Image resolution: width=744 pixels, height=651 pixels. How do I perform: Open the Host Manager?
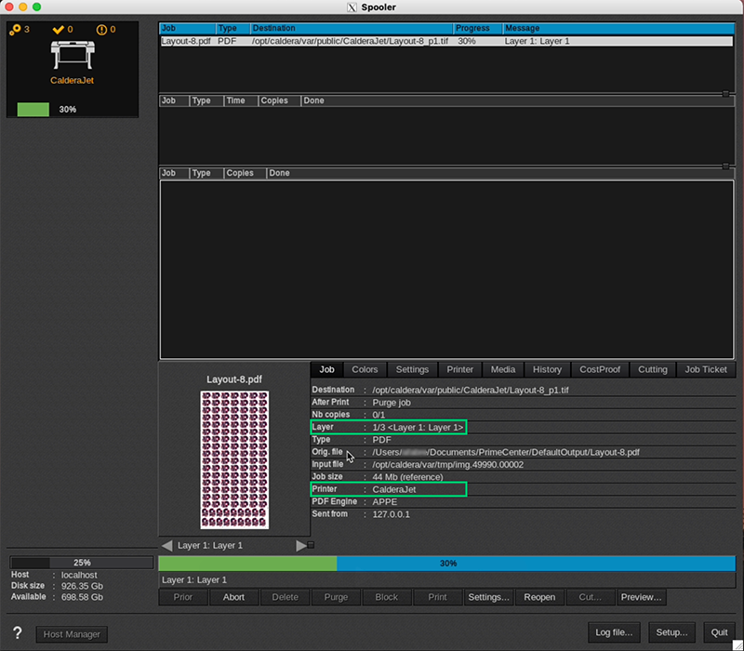click(72, 633)
